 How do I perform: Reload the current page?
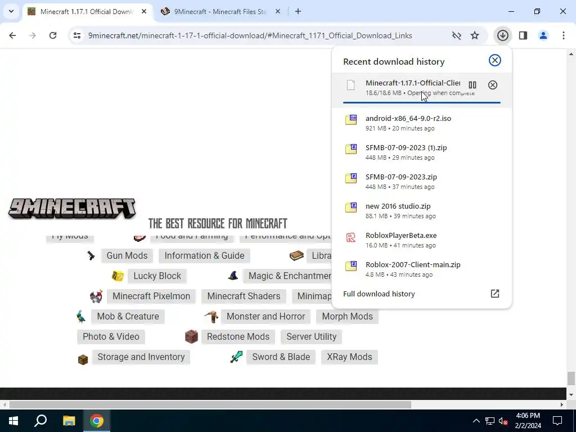[x=53, y=35]
